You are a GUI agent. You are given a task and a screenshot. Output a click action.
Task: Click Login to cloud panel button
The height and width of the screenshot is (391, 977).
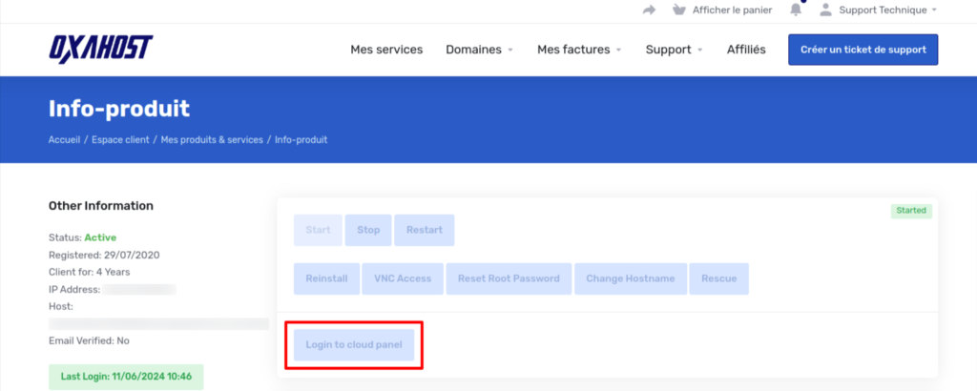(354, 344)
